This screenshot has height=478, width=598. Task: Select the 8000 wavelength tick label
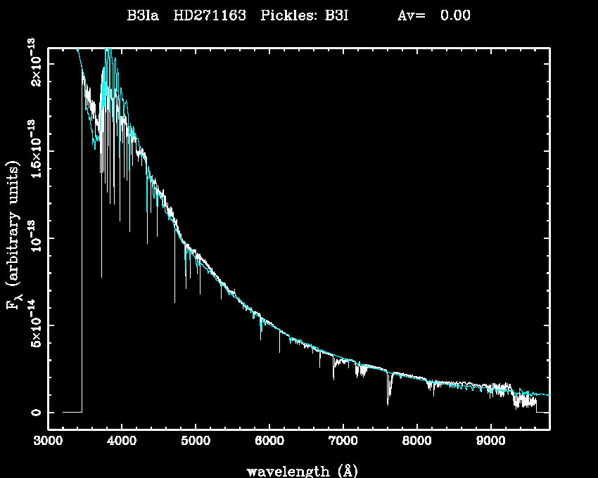click(416, 443)
